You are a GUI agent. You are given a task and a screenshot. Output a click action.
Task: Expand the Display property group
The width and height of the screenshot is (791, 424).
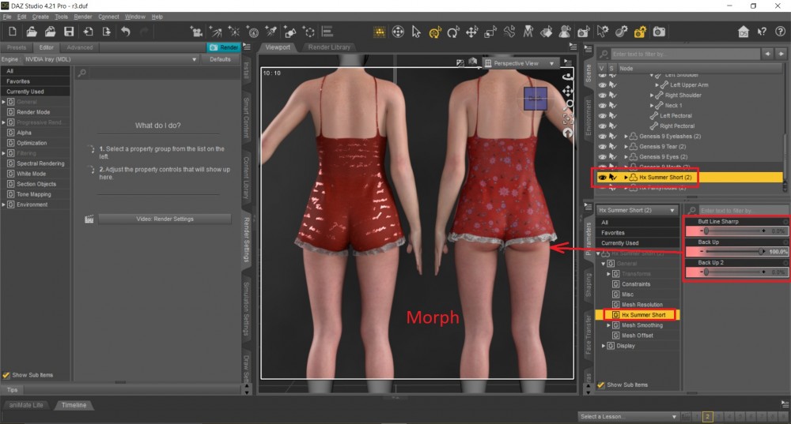coord(604,346)
